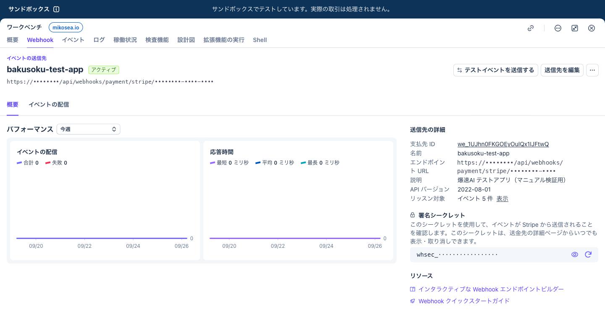This screenshot has height=336, width=605.
Task: Click the mikosea.io account badge
Action: (x=66, y=27)
